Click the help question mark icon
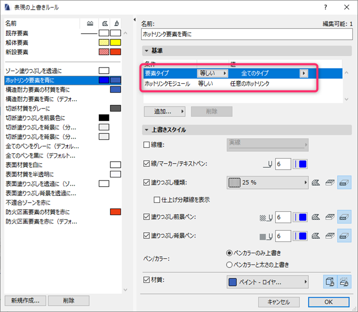The width and height of the screenshot is (358, 312). click(x=326, y=7)
